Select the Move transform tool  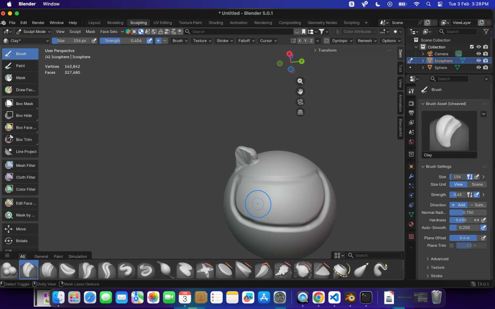tap(20, 229)
